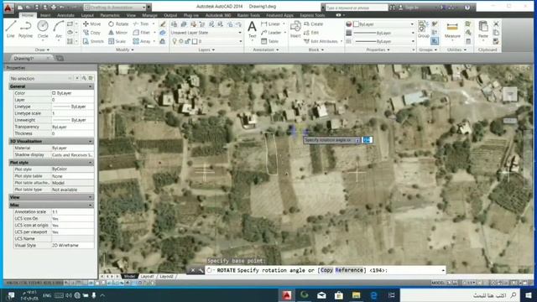Open the Mail app from taskbar
The image size is (537, 302).
coord(321,295)
